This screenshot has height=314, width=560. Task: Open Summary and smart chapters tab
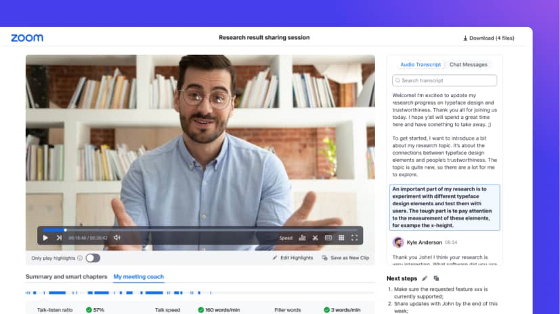66,277
